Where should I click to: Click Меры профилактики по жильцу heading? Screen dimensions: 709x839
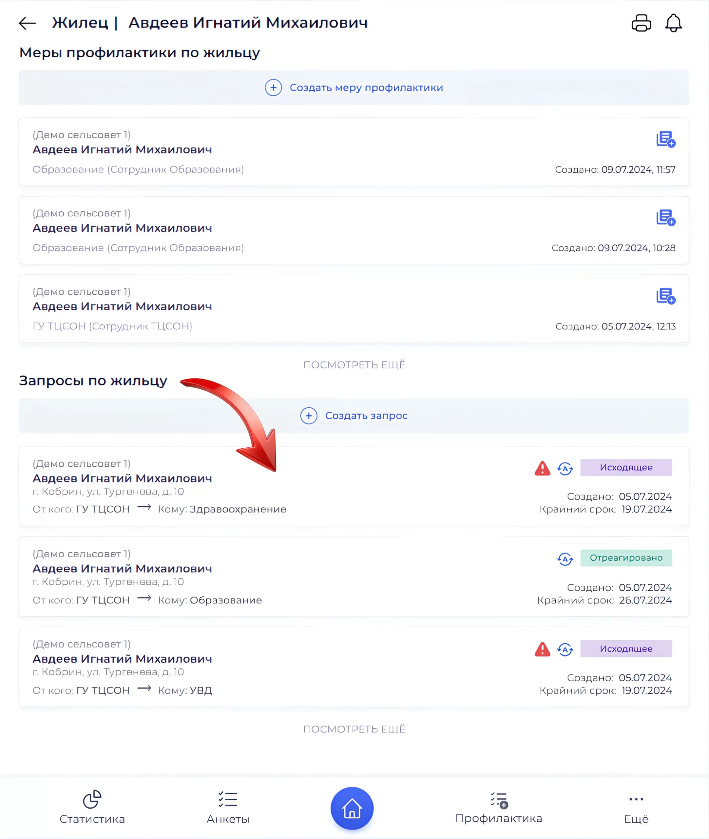click(x=140, y=53)
